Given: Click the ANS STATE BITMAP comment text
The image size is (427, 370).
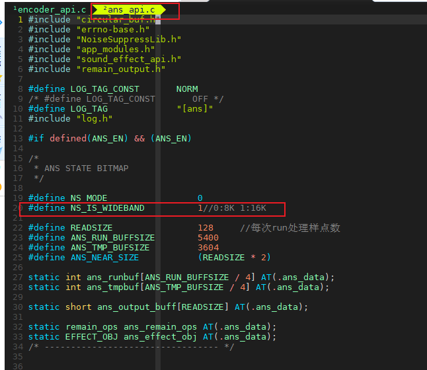Looking at the screenshot, I should [x=86, y=168].
